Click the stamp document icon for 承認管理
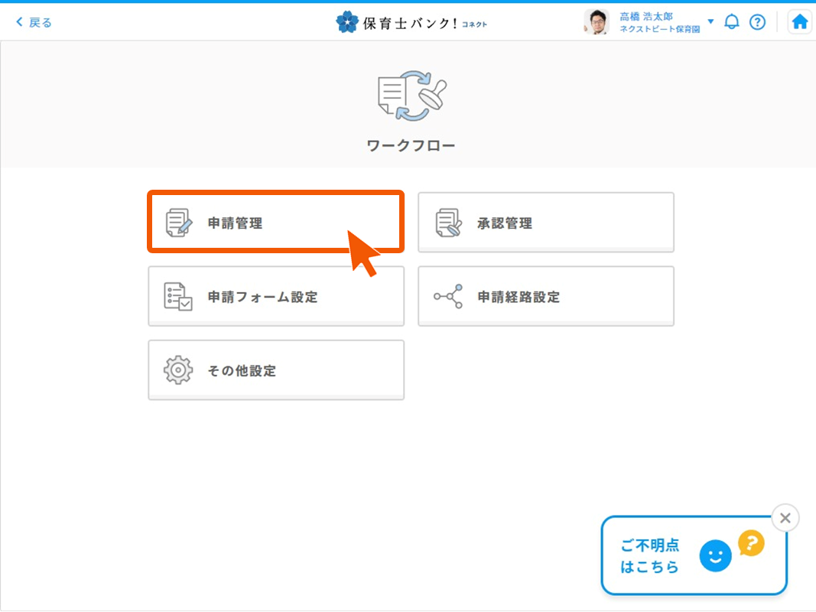Image resolution: width=816 pixels, height=612 pixels. [x=448, y=223]
